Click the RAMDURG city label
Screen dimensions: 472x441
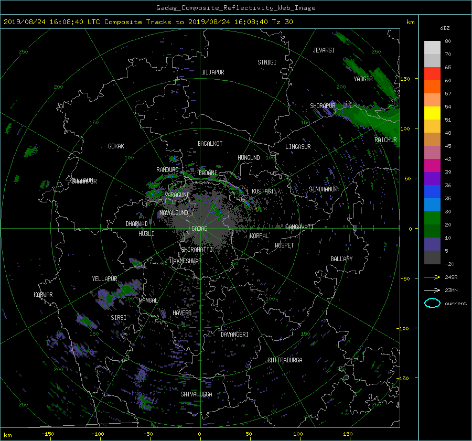tap(167, 170)
